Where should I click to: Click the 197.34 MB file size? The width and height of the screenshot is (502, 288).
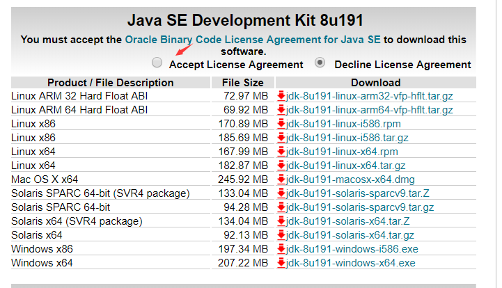(243, 249)
